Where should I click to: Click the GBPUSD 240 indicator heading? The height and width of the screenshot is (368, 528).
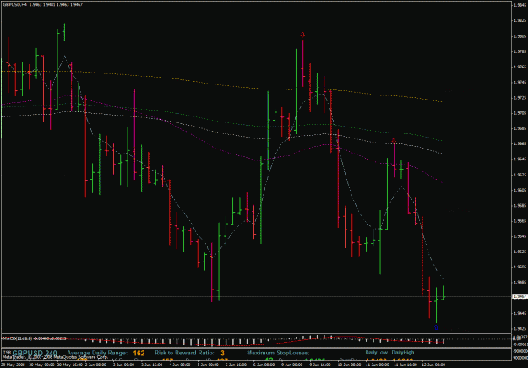point(35,353)
